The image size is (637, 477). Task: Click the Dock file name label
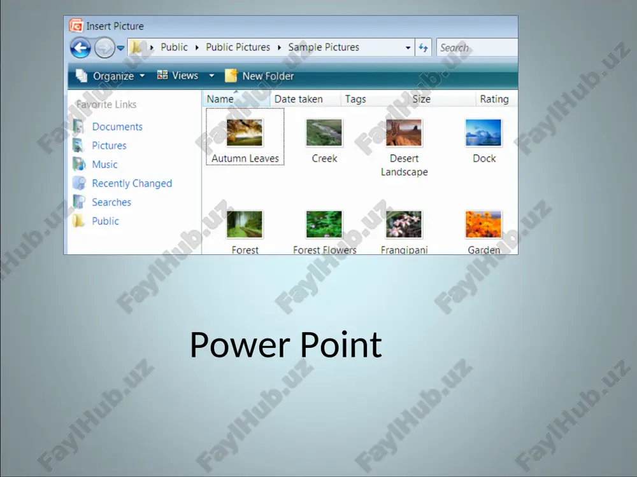coord(484,158)
